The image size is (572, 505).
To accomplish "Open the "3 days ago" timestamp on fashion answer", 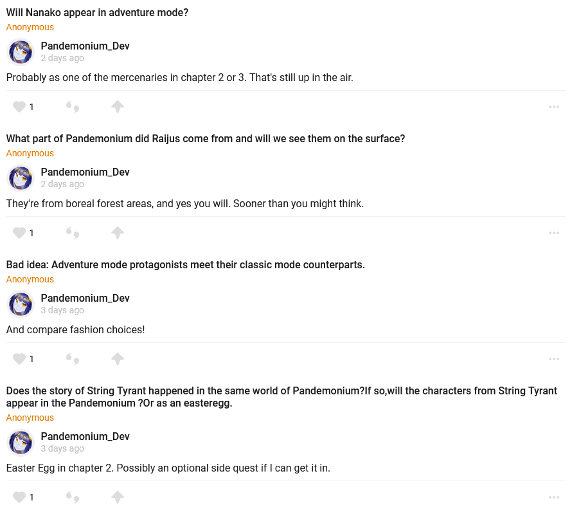I will 62,310.
